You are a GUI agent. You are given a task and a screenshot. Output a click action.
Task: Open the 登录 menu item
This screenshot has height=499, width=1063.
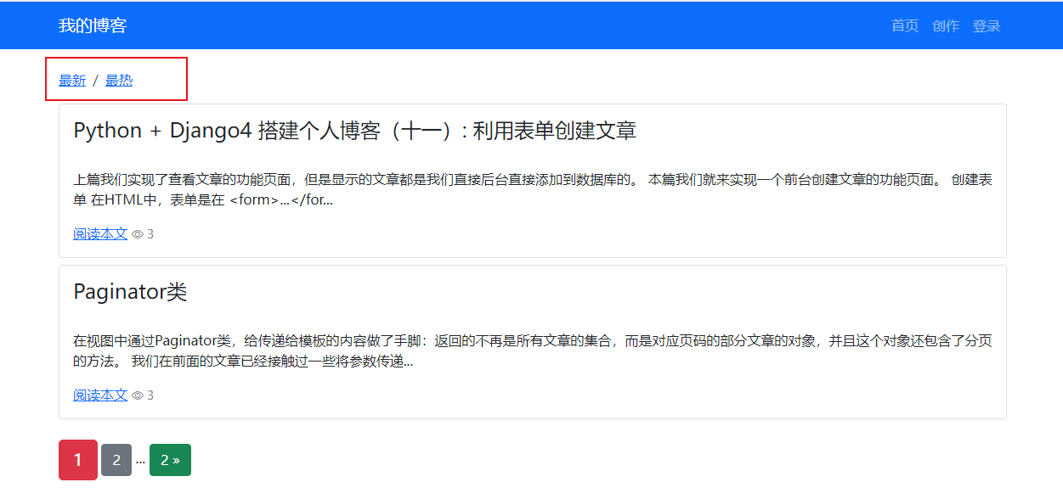[x=986, y=25]
